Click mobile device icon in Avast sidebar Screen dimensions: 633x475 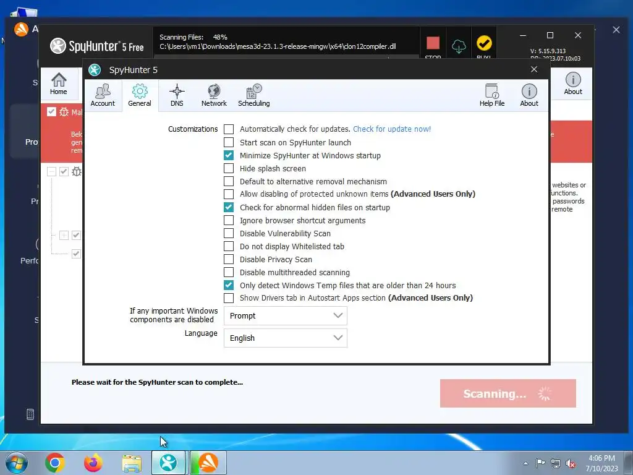[30, 414]
